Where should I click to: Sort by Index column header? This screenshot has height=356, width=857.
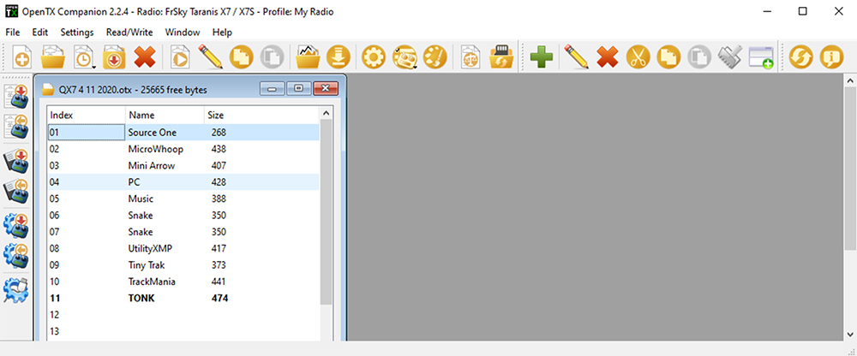87,116
